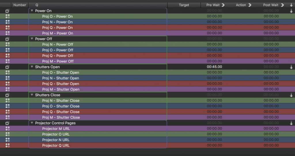
Task: Click the cue icon for Proj N - Shutter Close
Action: (7, 101)
